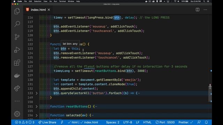
Task: Open the Explorer view in activity bar
Action: pos(17,11)
